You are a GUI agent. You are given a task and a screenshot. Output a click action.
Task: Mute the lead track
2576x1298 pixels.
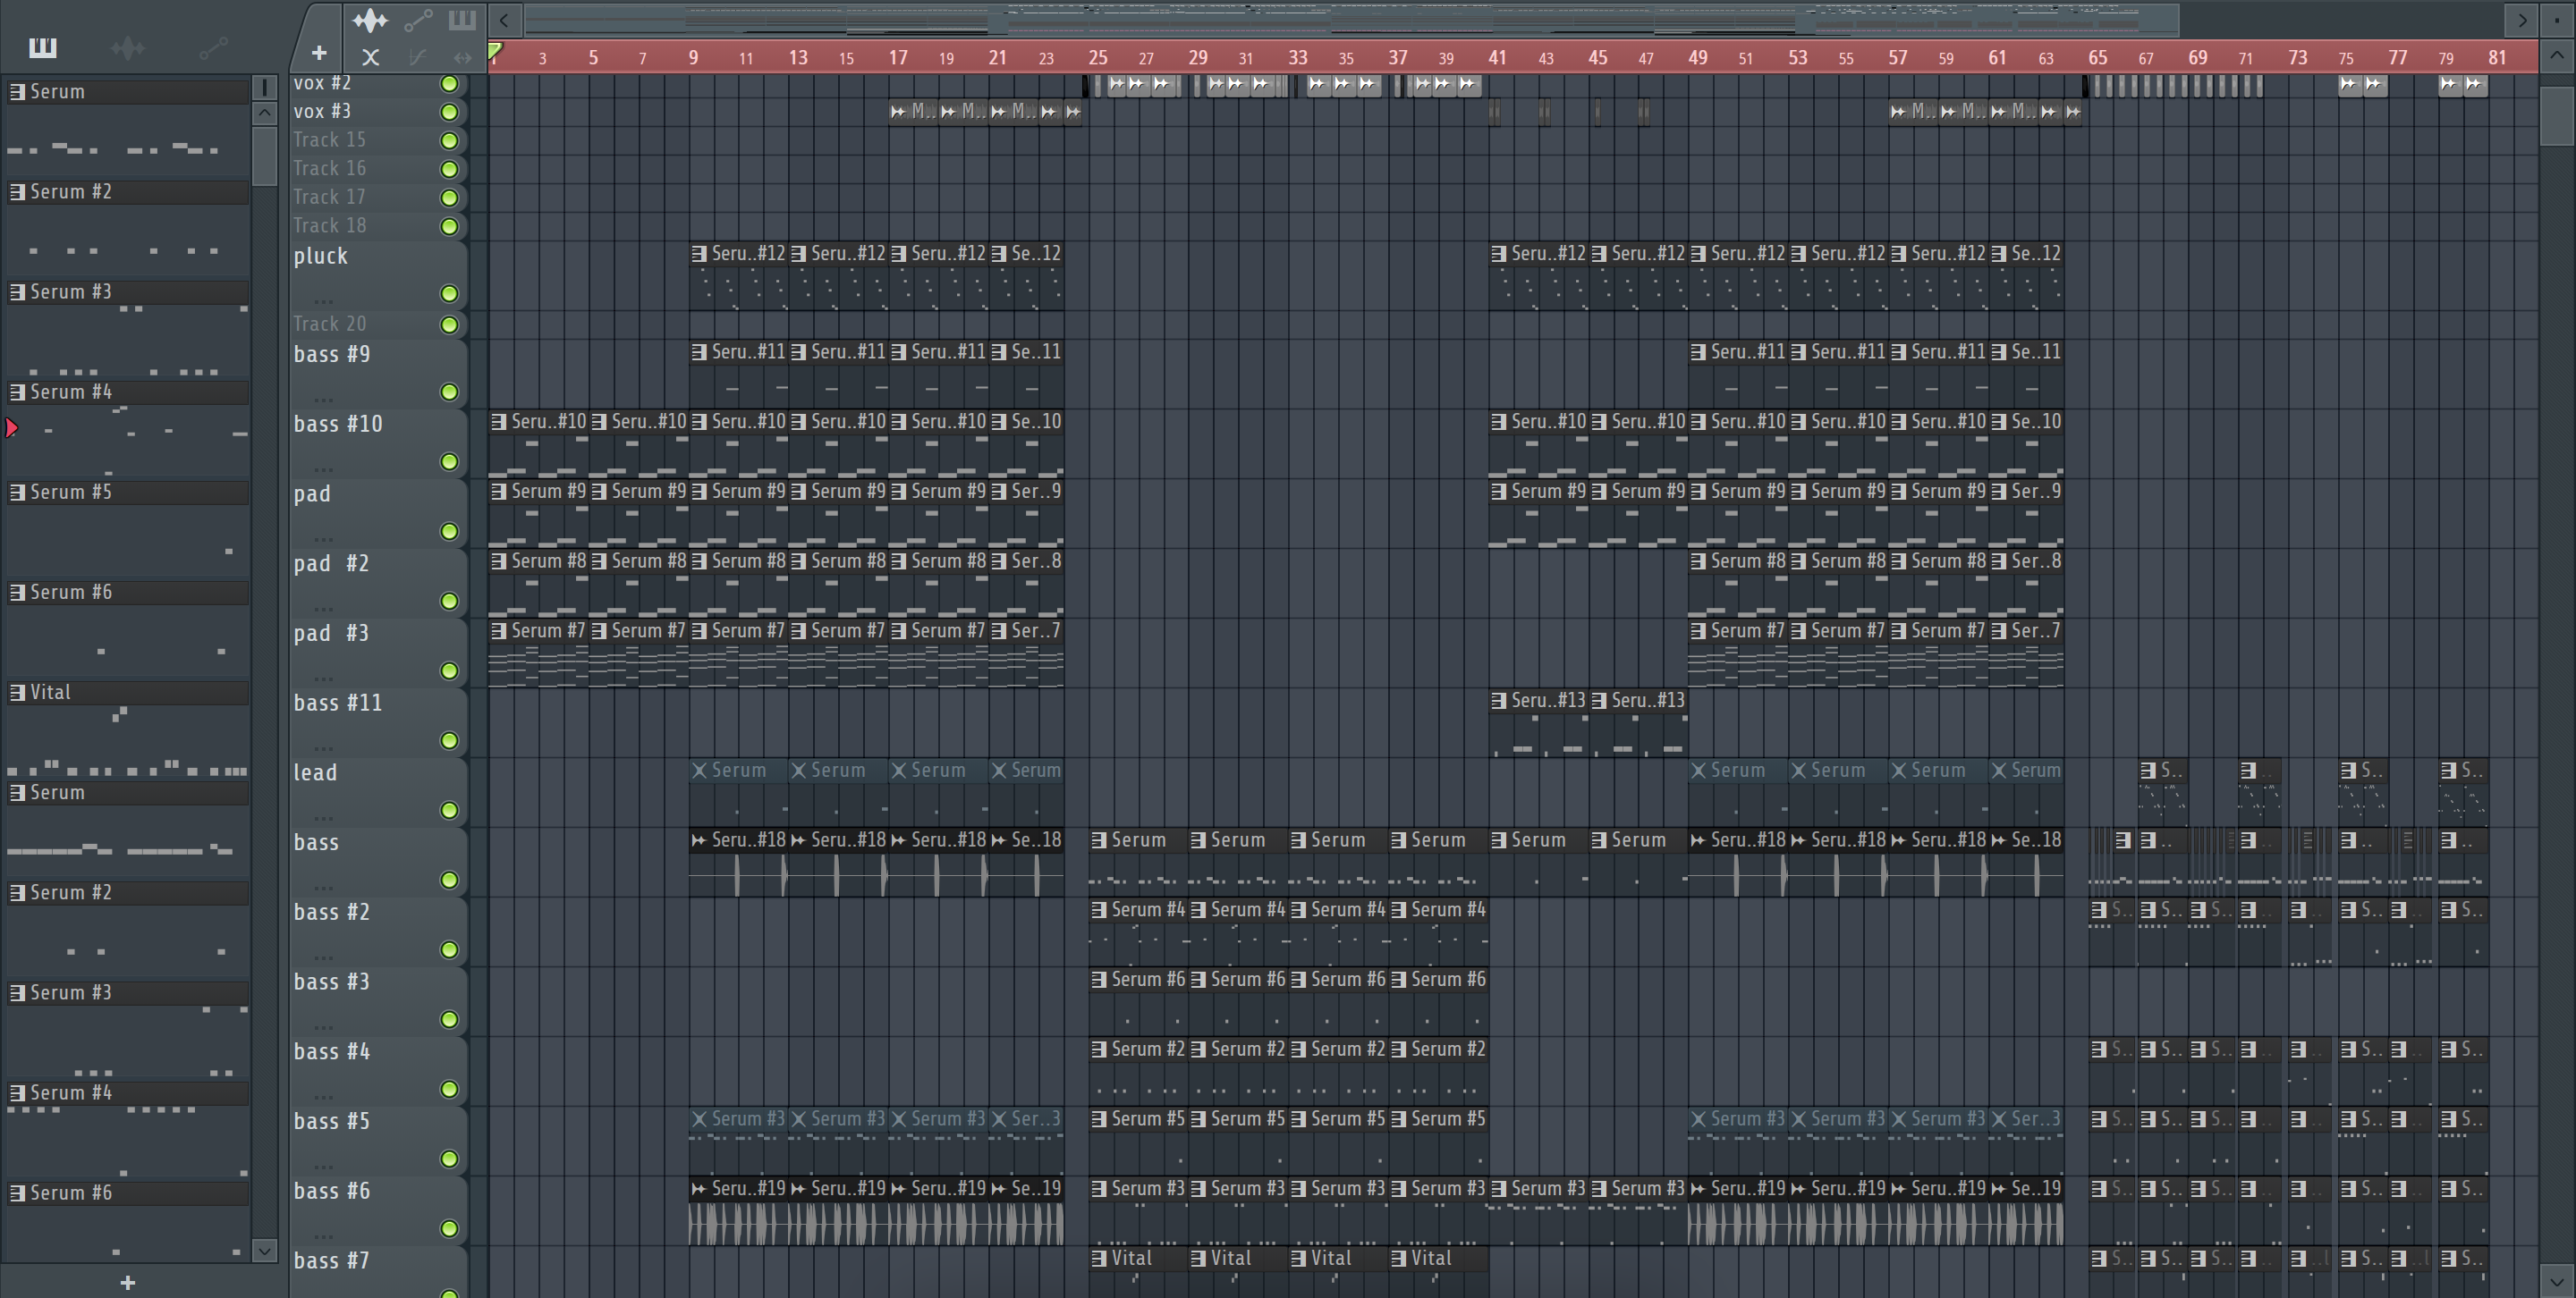click(x=450, y=811)
